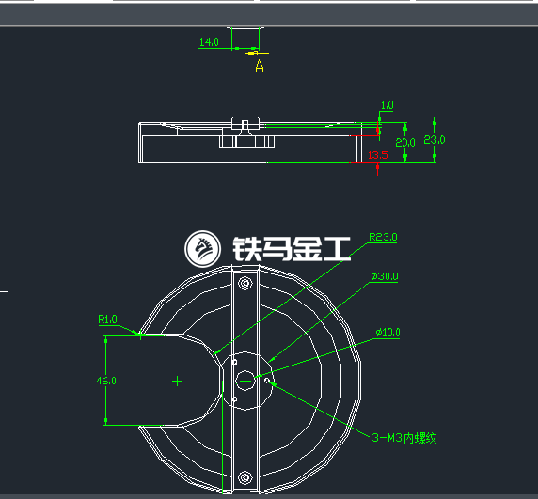Screen dimensions: 538x499
Task: Select the ø10.0 diameter label
Action: pos(388,333)
